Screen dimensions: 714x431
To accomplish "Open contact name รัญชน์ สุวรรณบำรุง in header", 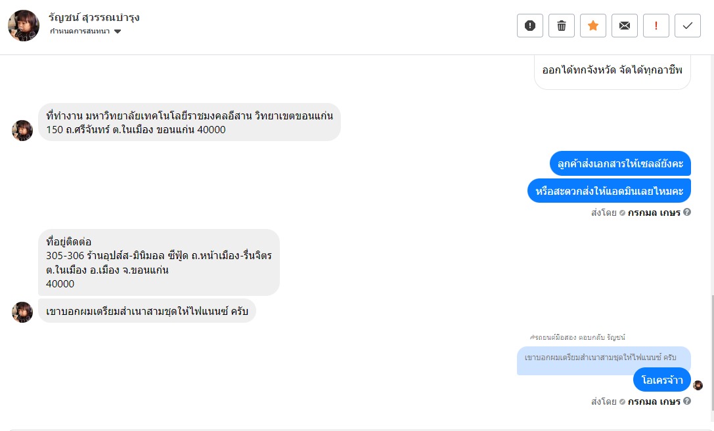I will pyautogui.click(x=94, y=17).
